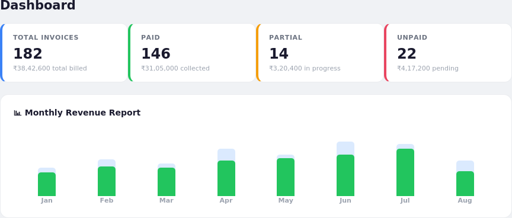Click the Dashboard page heading

(38, 5)
